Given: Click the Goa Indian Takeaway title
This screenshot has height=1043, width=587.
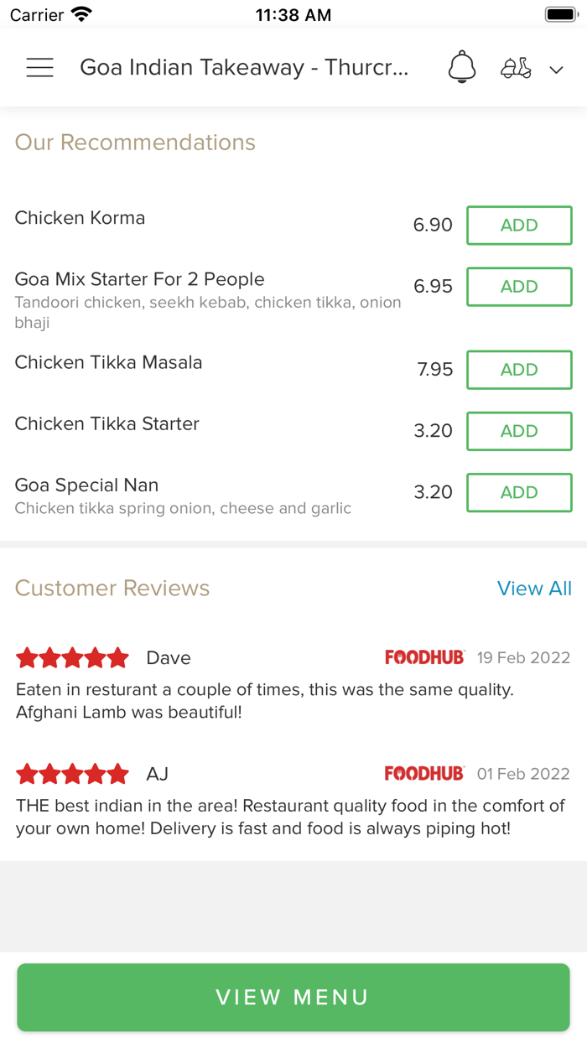Looking at the screenshot, I should (243, 67).
